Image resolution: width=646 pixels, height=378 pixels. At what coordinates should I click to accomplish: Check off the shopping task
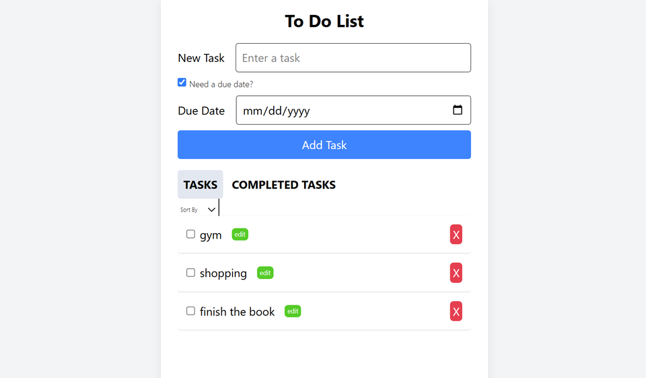click(x=190, y=273)
